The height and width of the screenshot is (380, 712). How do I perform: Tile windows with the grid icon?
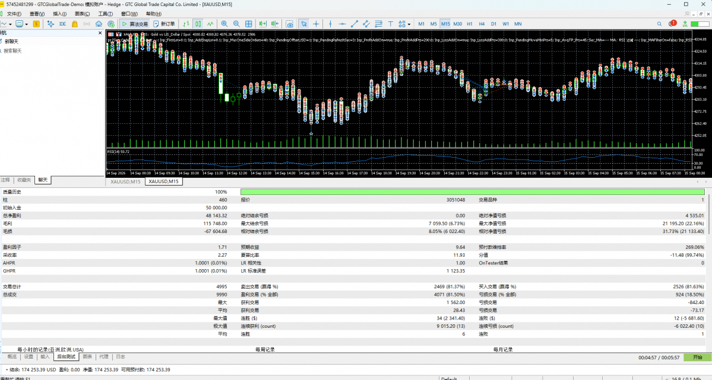coord(248,24)
